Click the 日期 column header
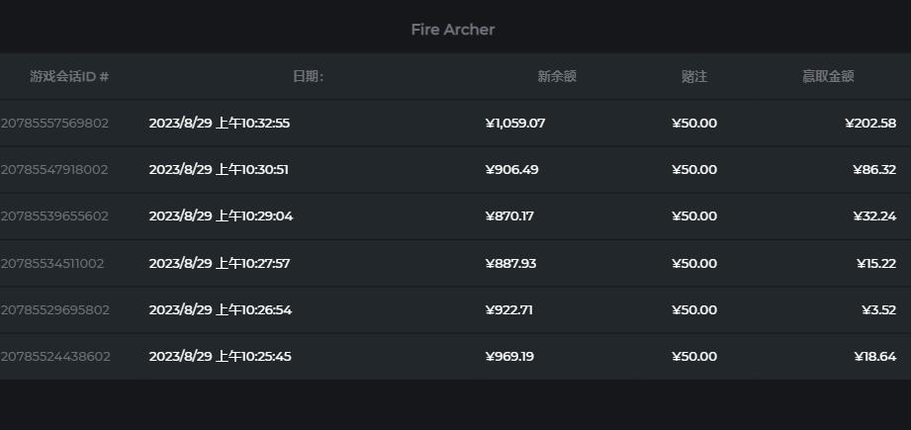This screenshot has width=911, height=430. tap(308, 76)
